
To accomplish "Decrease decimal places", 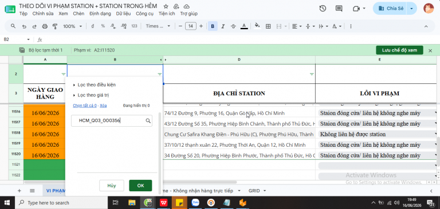I will point(113,26).
